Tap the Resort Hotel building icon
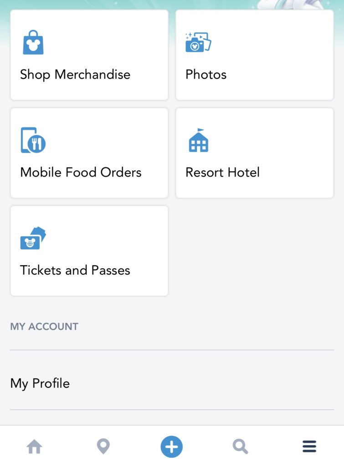The height and width of the screenshot is (466, 344). point(198,140)
